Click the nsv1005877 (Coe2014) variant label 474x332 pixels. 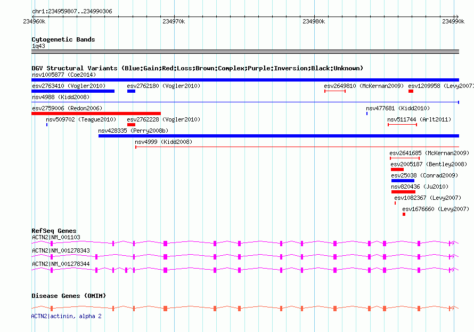pyautogui.click(x=64, y=75)
